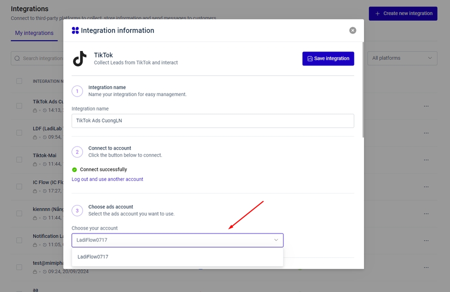The width and height of the screenshot is (450, 292).
Task: Expand the All platforms filter dropdown
Action: click(x=402, y=58)
